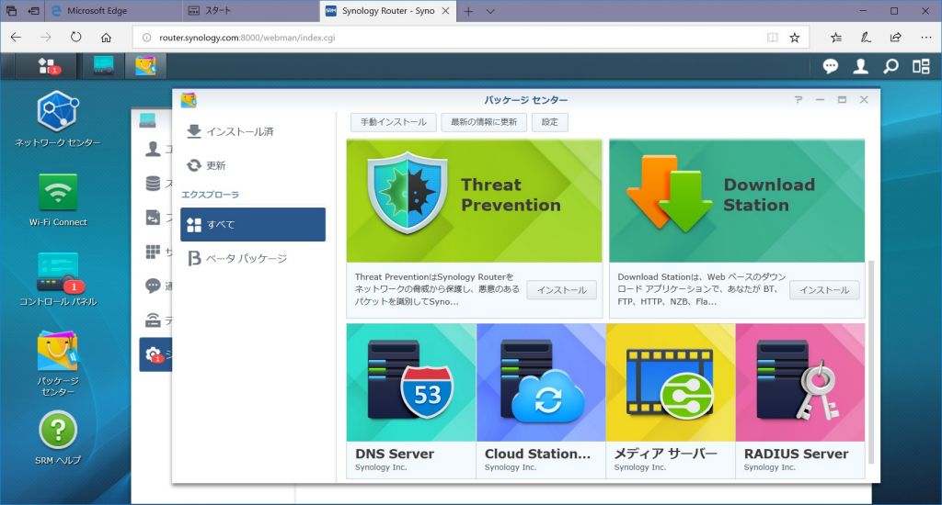This screenshot has width=942, height=505.
Task: Open DNS Server package tile
Action: click(x=411, y=400)
